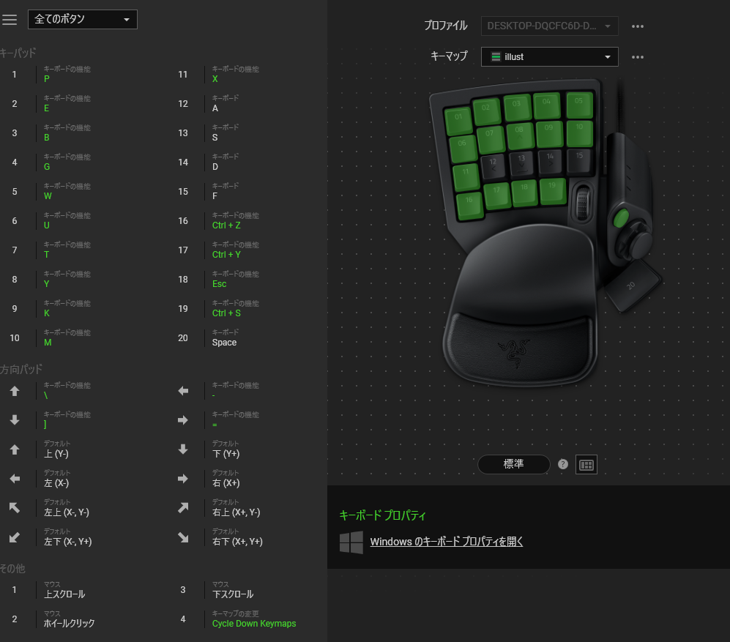Click the 標準 mode button
Viewport: 730px width, 642px height.
[x=513, y=464]
